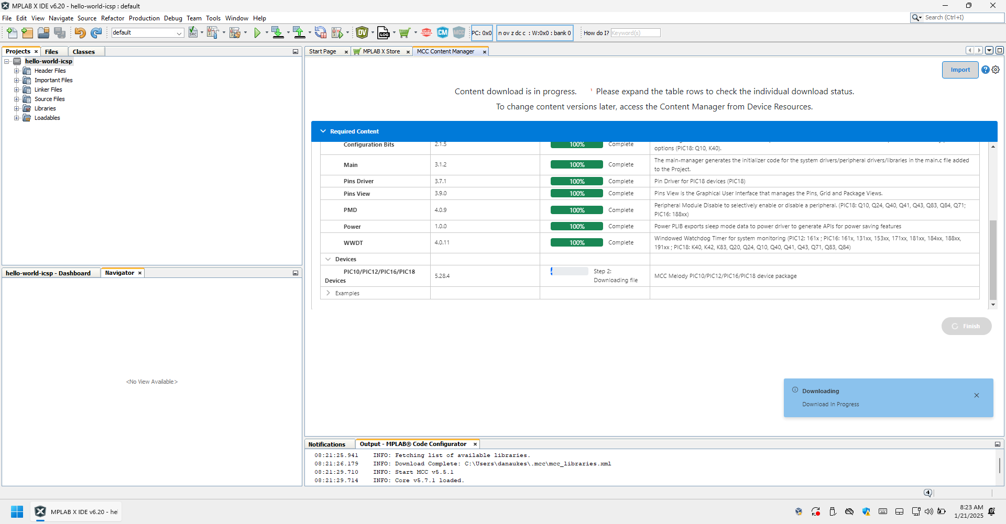Click the New Project toolbar icon
Screen dimensions: 1006x524
tap(27, 33)
